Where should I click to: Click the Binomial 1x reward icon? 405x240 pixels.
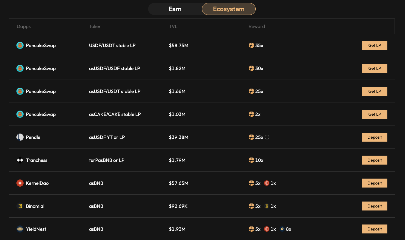click(267, 206)
